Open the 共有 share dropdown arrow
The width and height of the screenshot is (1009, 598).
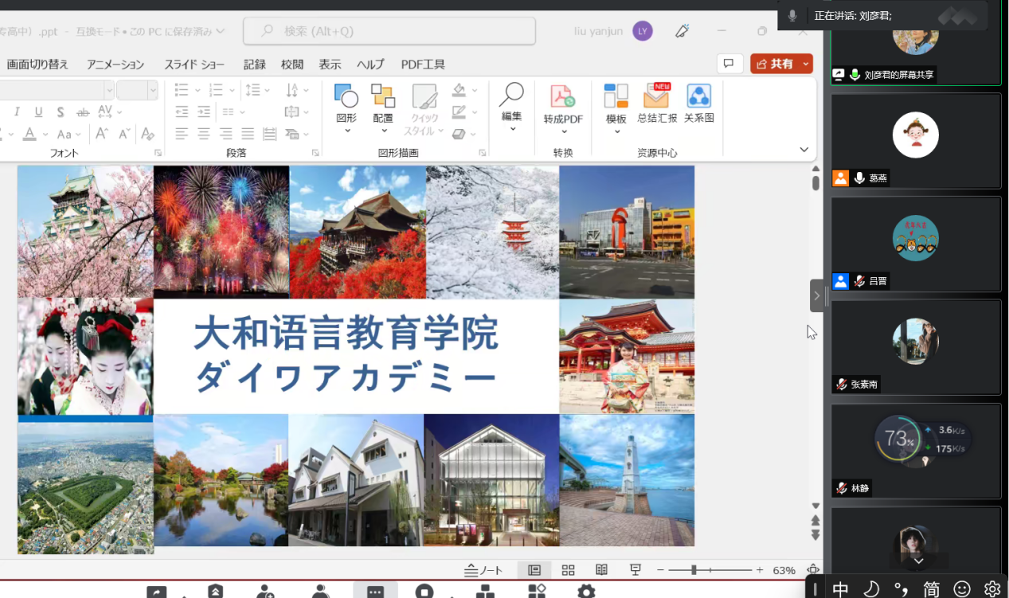tap(806, 64)
